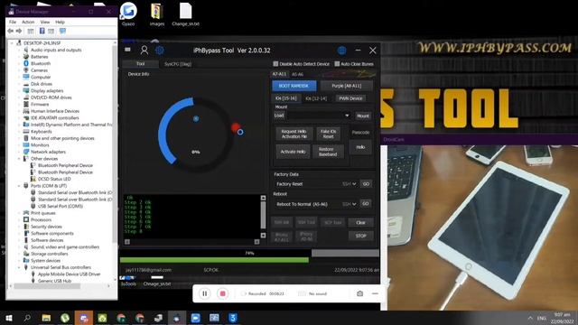Click the Bluetooth category icon in Device Manager
This screenshot has width=578, height=325.
[26, 63]
